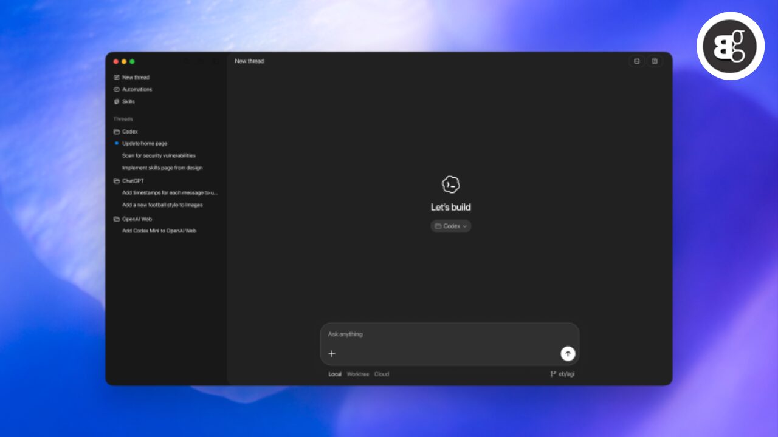This screenshot has height=437, width=778.
Task: Send message with the up-arrow button
Action: click(568, 354)
